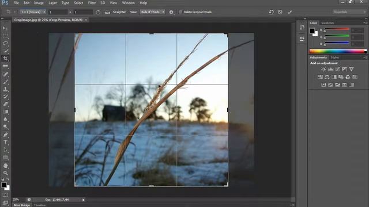Select the Blur tool
The image size is (369, 207).
pos(5,119)
